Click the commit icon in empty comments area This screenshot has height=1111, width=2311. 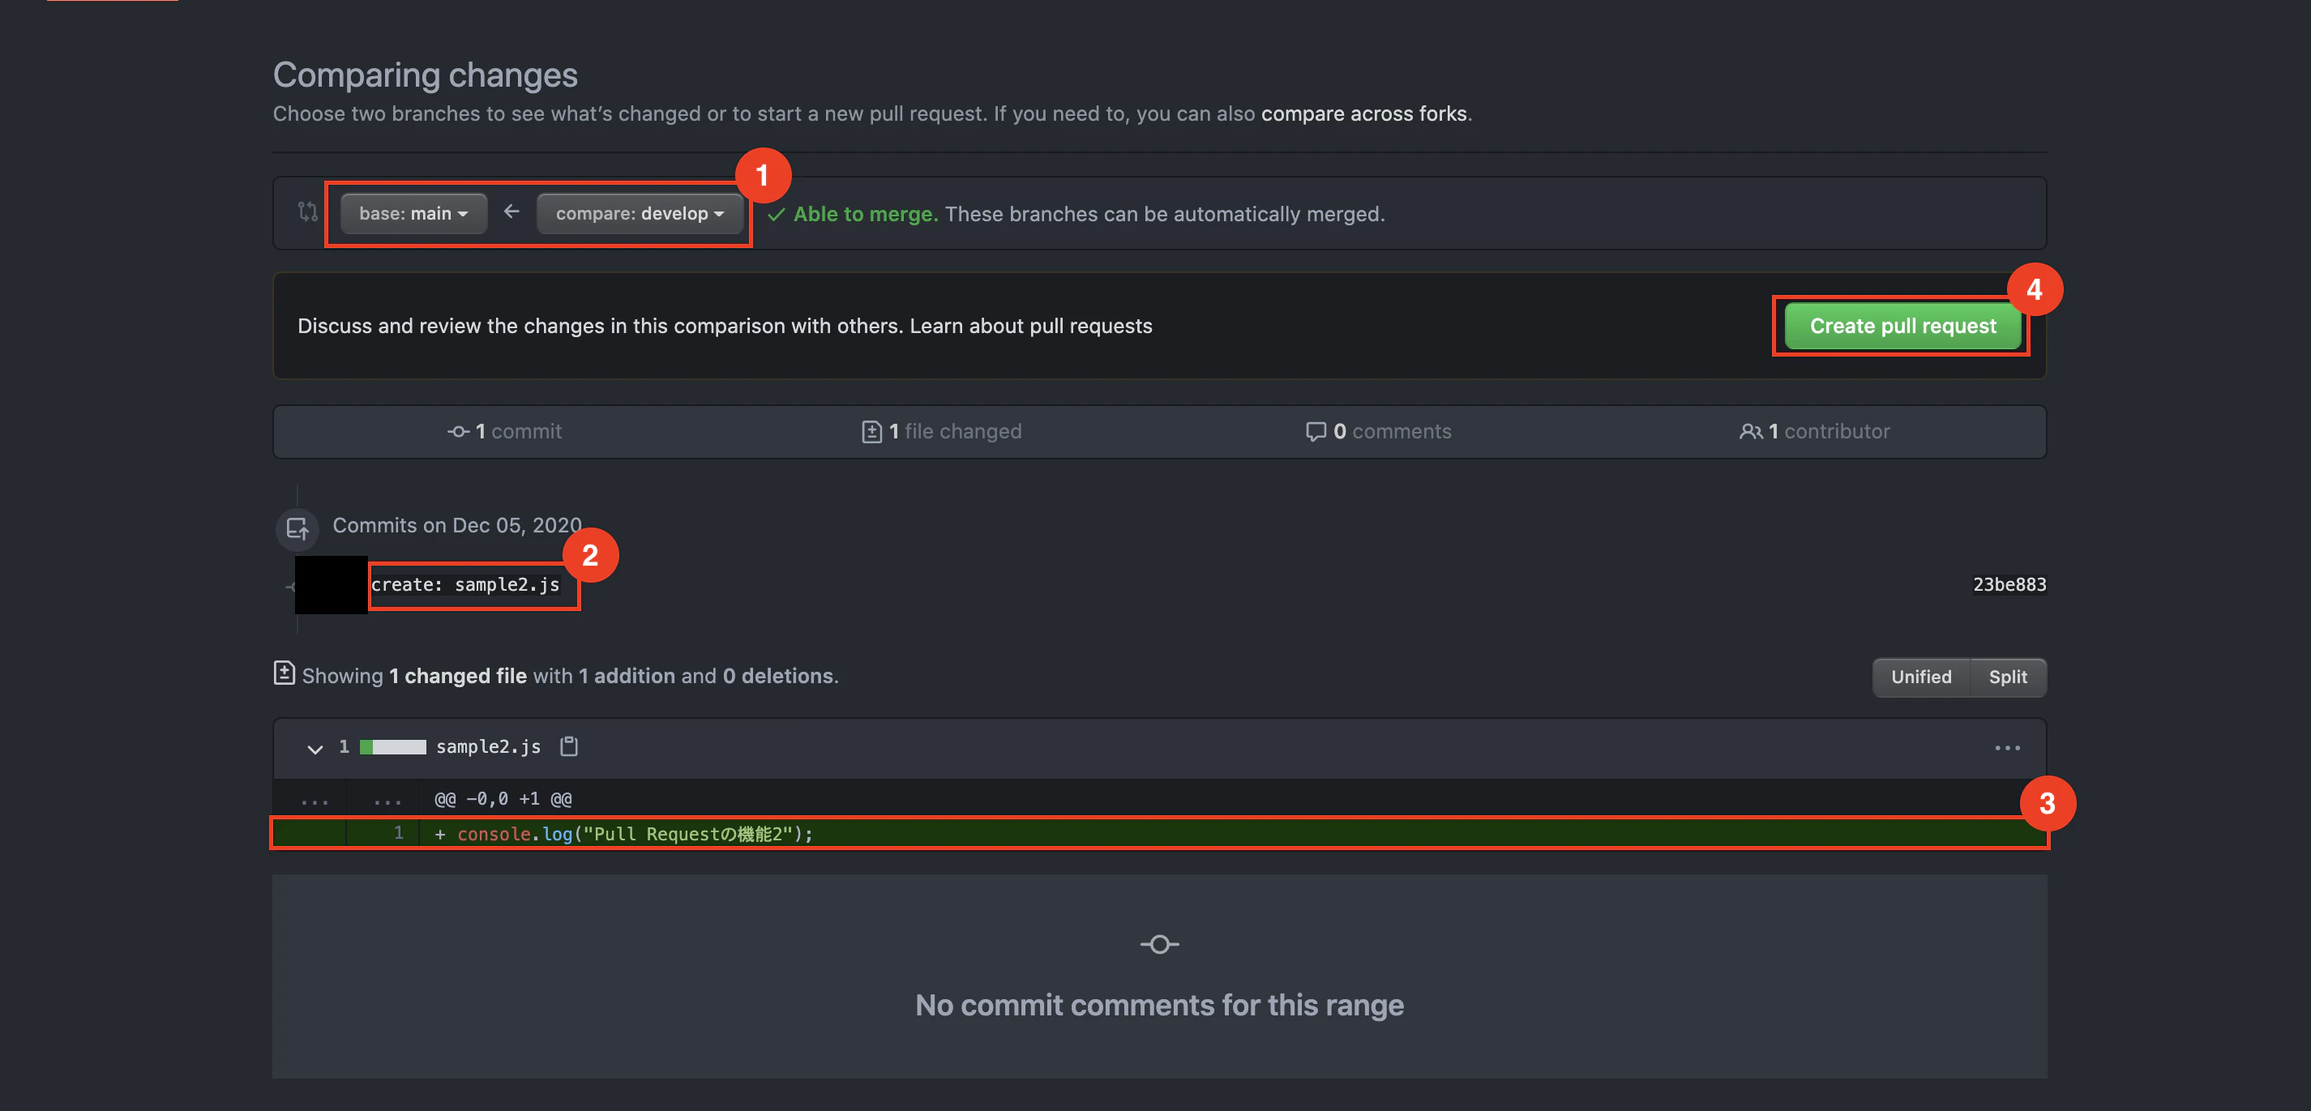pos(1159,944)
